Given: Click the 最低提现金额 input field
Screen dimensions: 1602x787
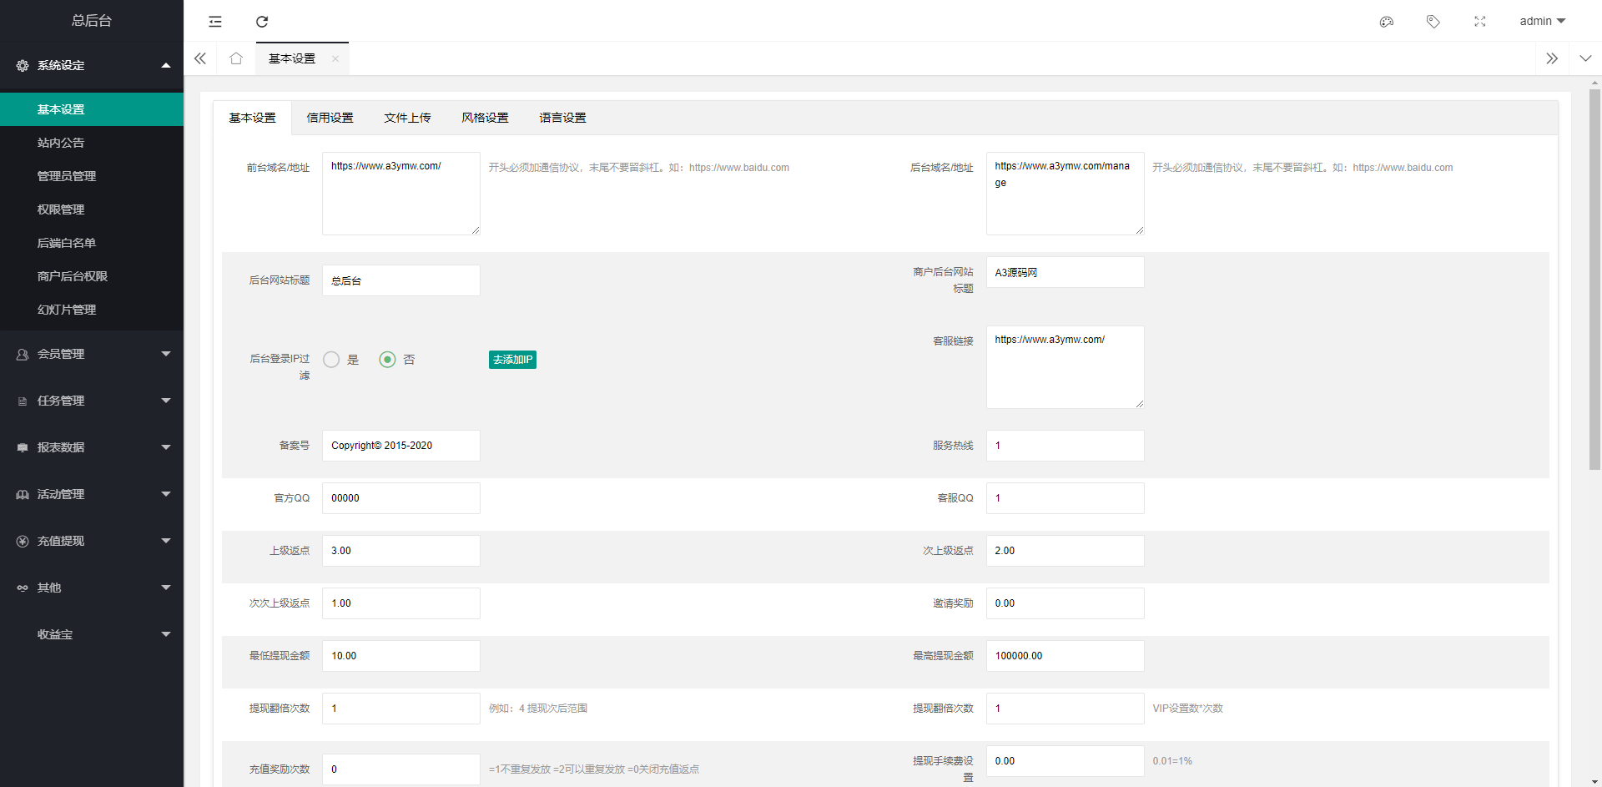Looking at the screenshot, I should pyautogui.click(x=401, y=656).
